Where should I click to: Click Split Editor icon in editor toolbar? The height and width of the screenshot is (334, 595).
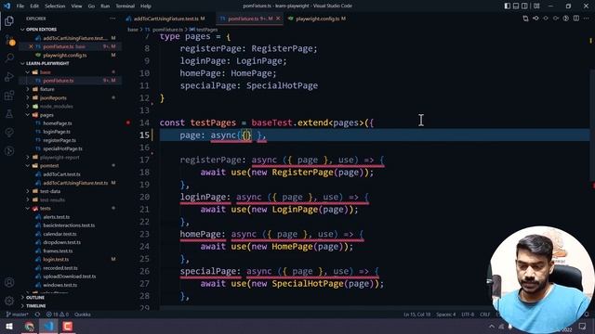click(576, 19)
